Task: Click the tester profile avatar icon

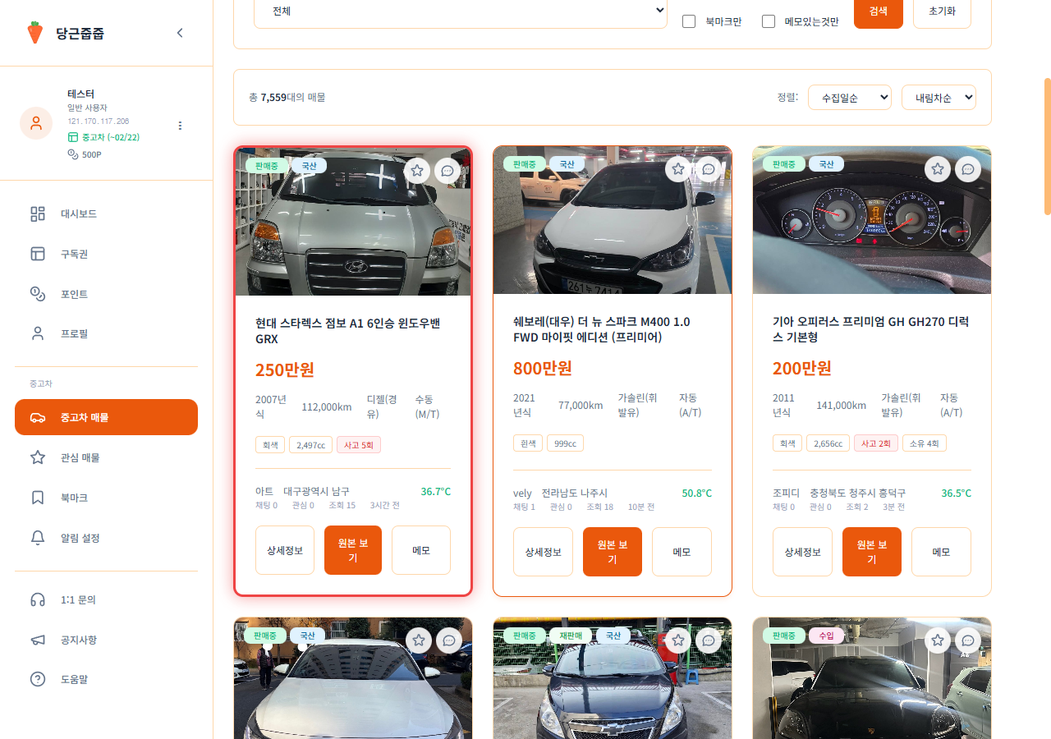Action: [36, 123]
